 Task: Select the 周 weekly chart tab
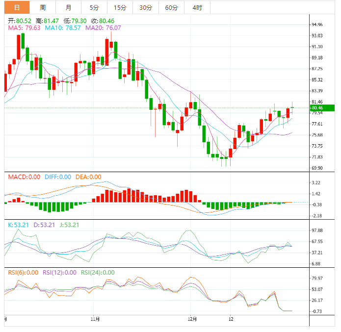point(43,7)
